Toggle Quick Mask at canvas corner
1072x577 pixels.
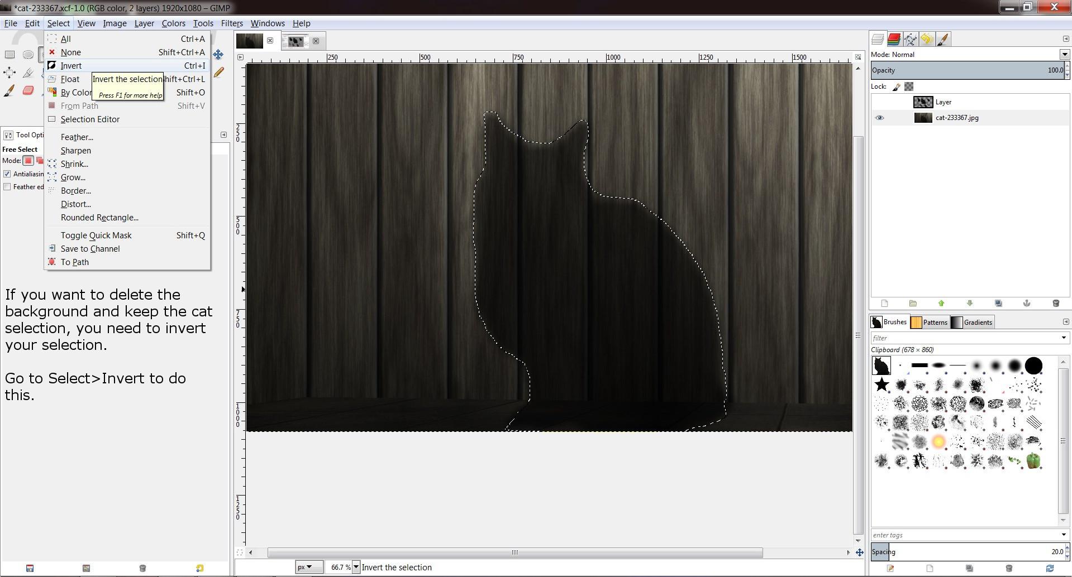coord(240,552)
